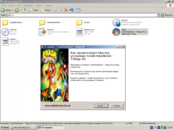
Task: Click the red Delete X icon
Action: [x=66, y=10]
